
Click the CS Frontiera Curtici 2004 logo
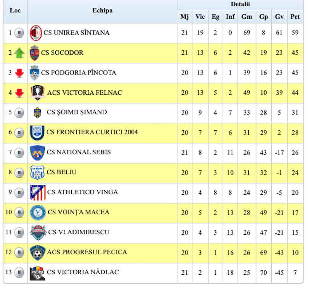click(x=37, y=133)
